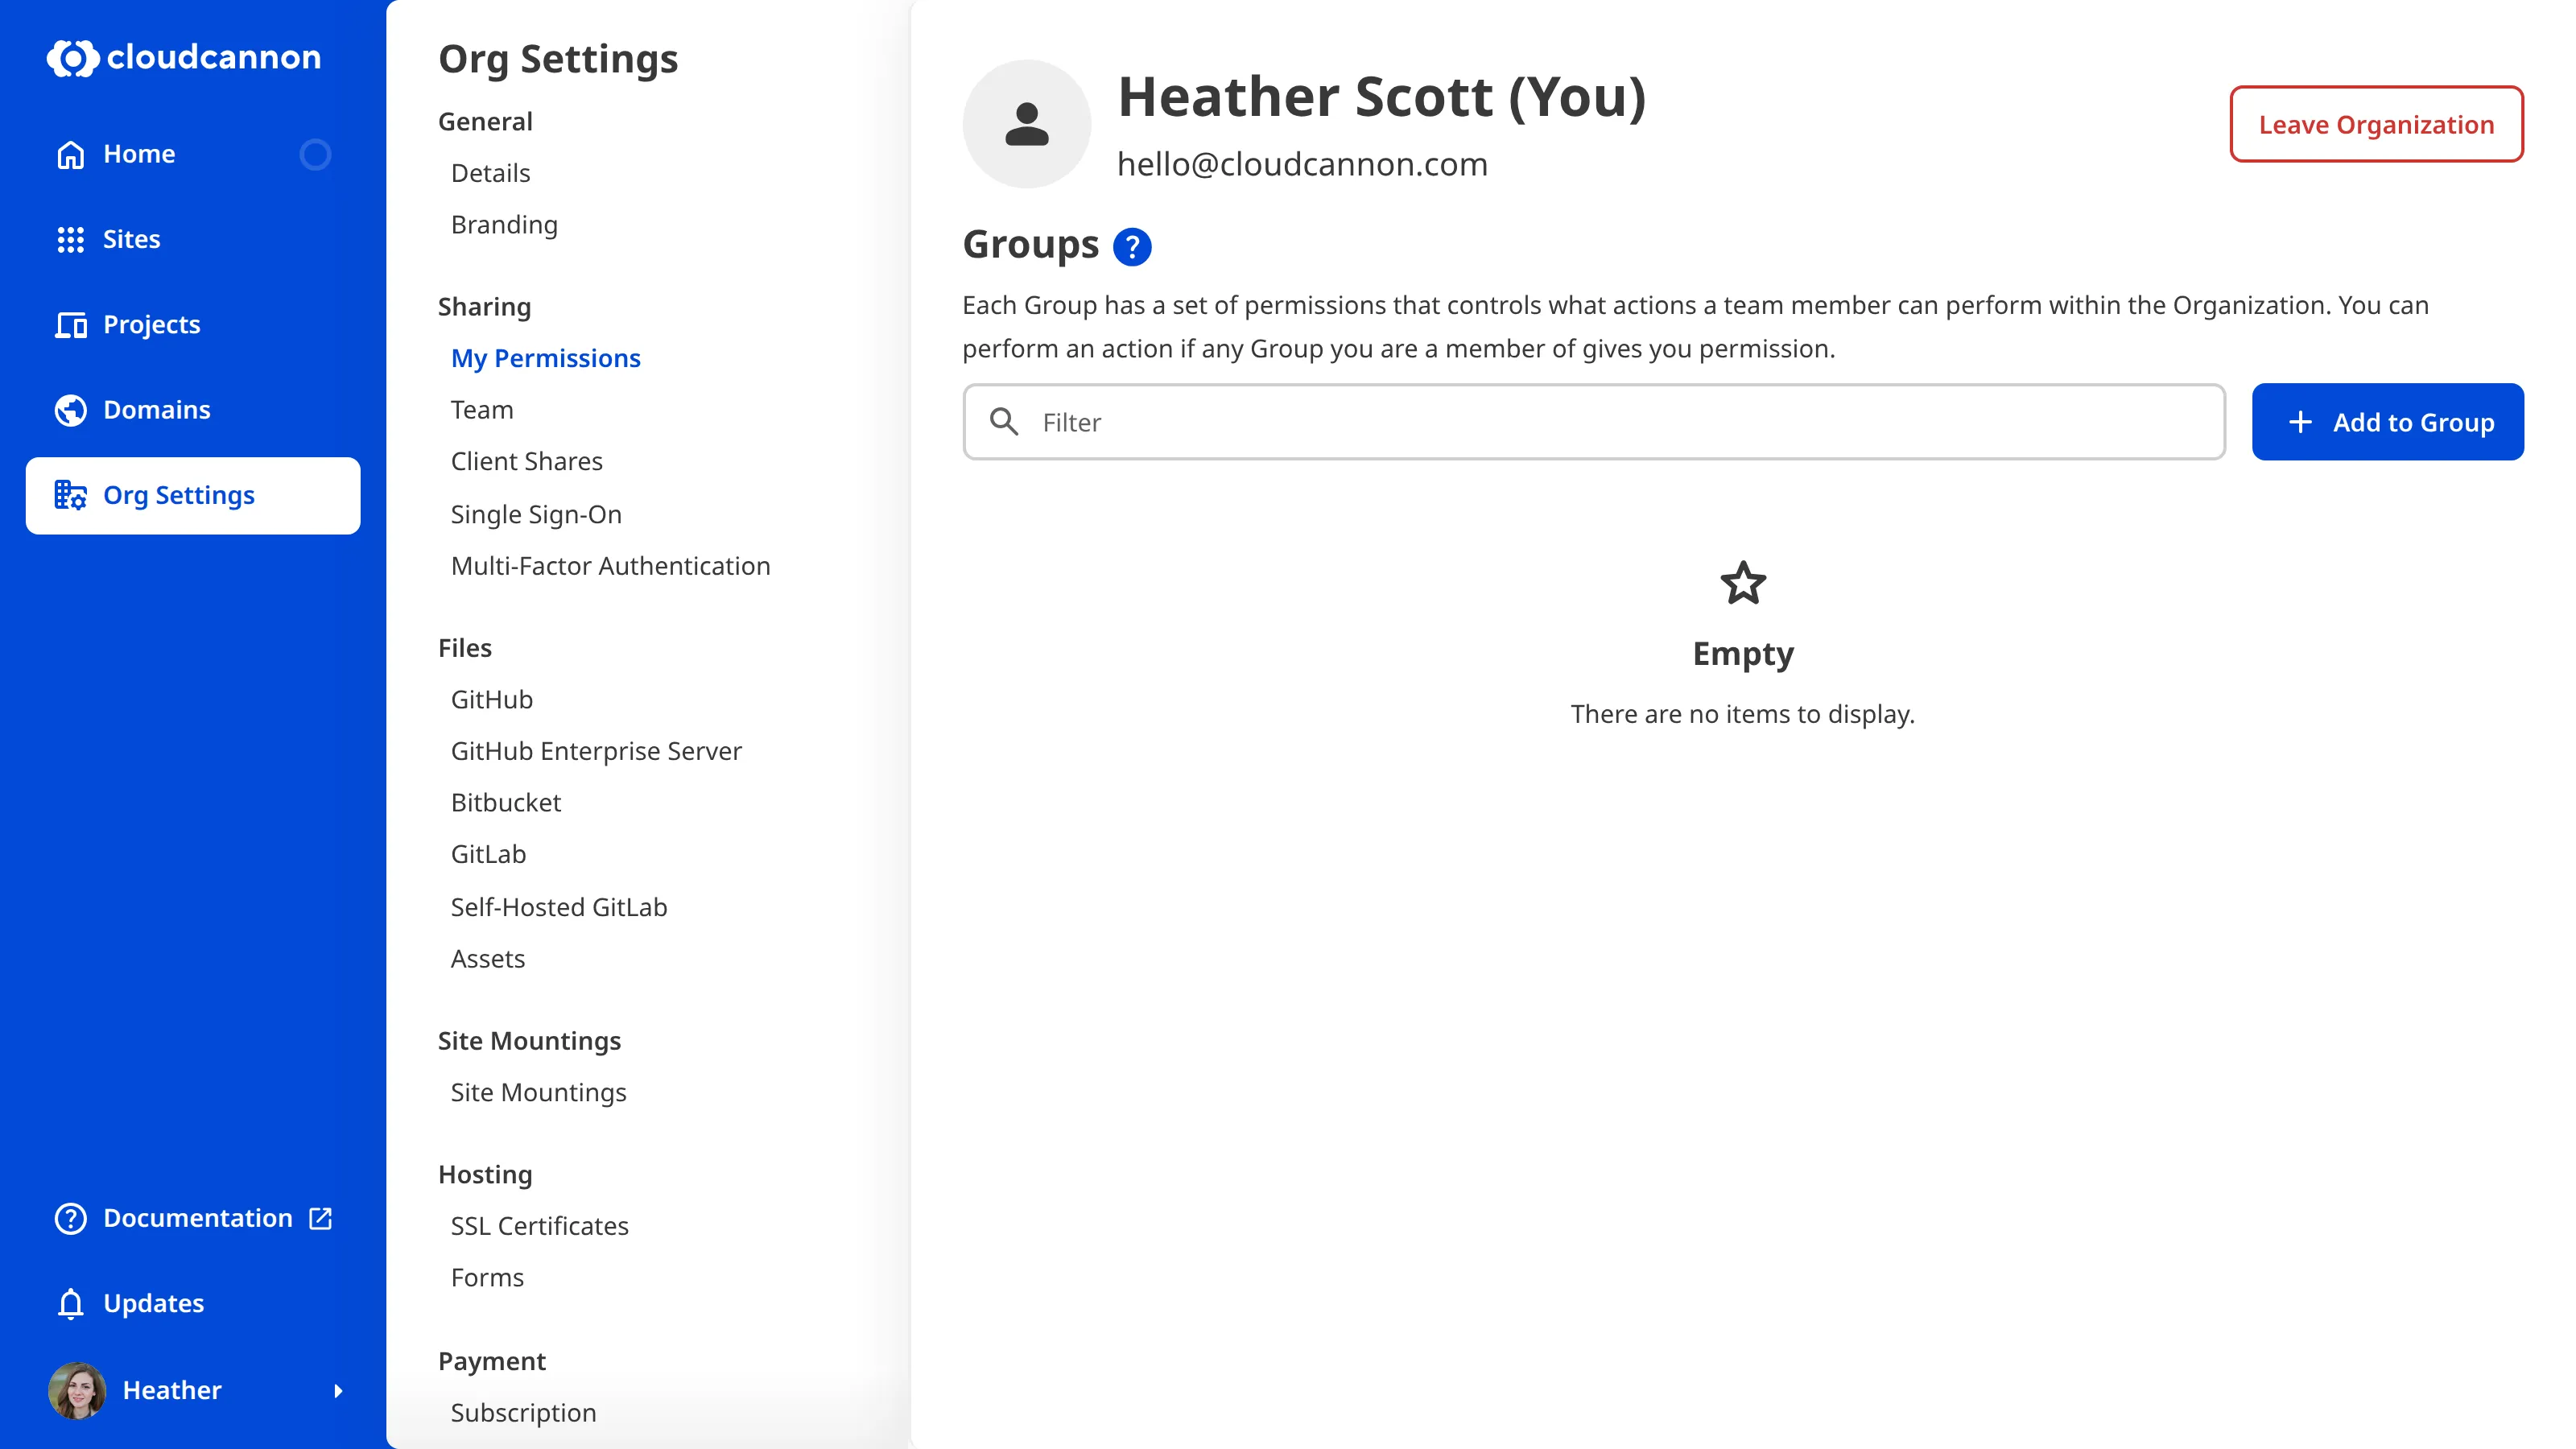The height and width of the screenshot is (1449, 2576).
Task: Open Forms settings
Action: pyautogui.click(x=487, y=1277)
